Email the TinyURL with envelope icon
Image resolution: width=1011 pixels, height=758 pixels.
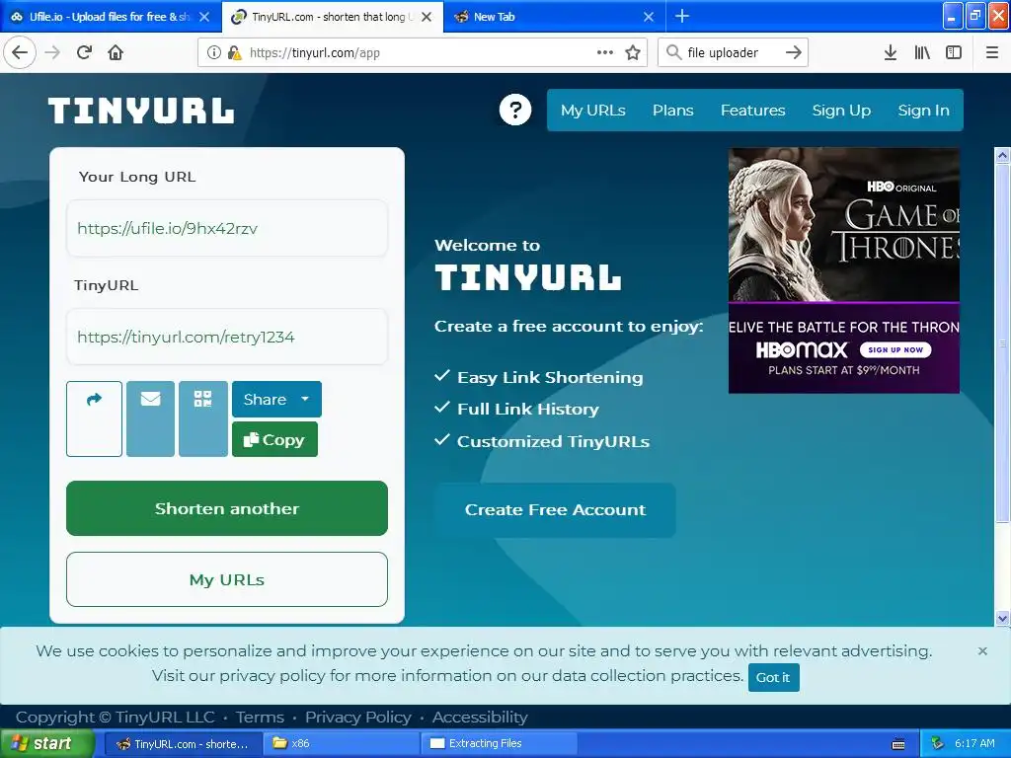pos(150,418)
